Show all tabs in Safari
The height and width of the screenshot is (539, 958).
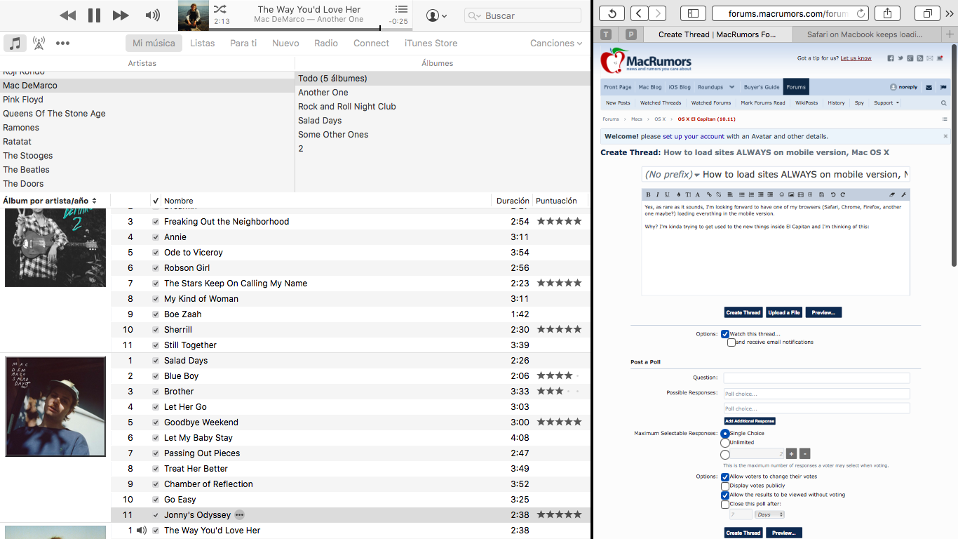point(928,13)
